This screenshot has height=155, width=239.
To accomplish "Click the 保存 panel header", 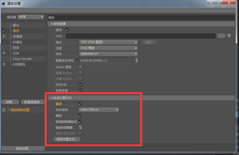I will point(141,18).
